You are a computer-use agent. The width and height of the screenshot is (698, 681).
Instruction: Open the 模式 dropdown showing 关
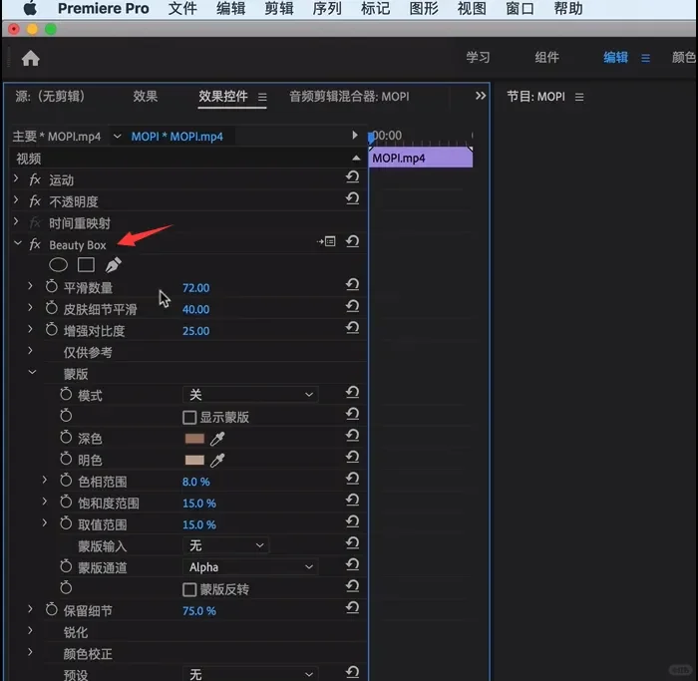pos(250,395)
